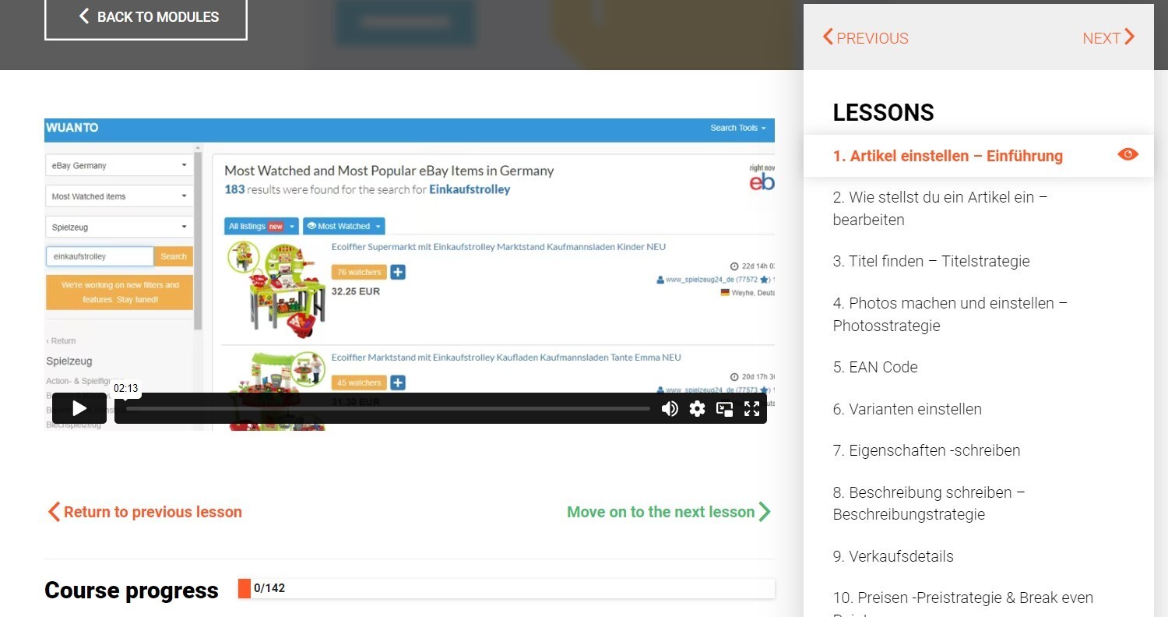
Task: Select lesson 6 Varianten einstellen
Action: [907, 409]
